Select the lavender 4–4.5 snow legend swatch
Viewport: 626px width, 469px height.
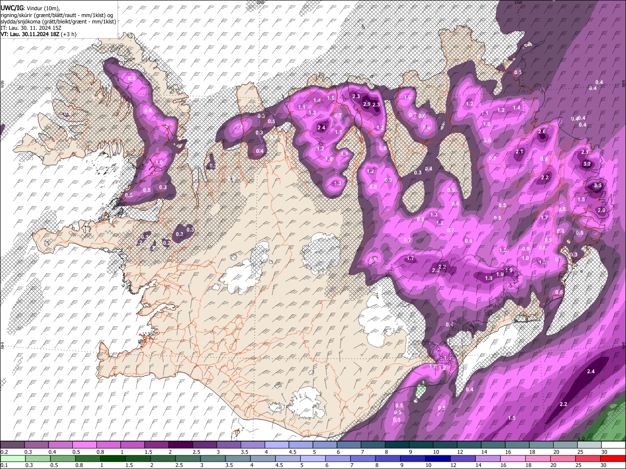pos(276,445)
